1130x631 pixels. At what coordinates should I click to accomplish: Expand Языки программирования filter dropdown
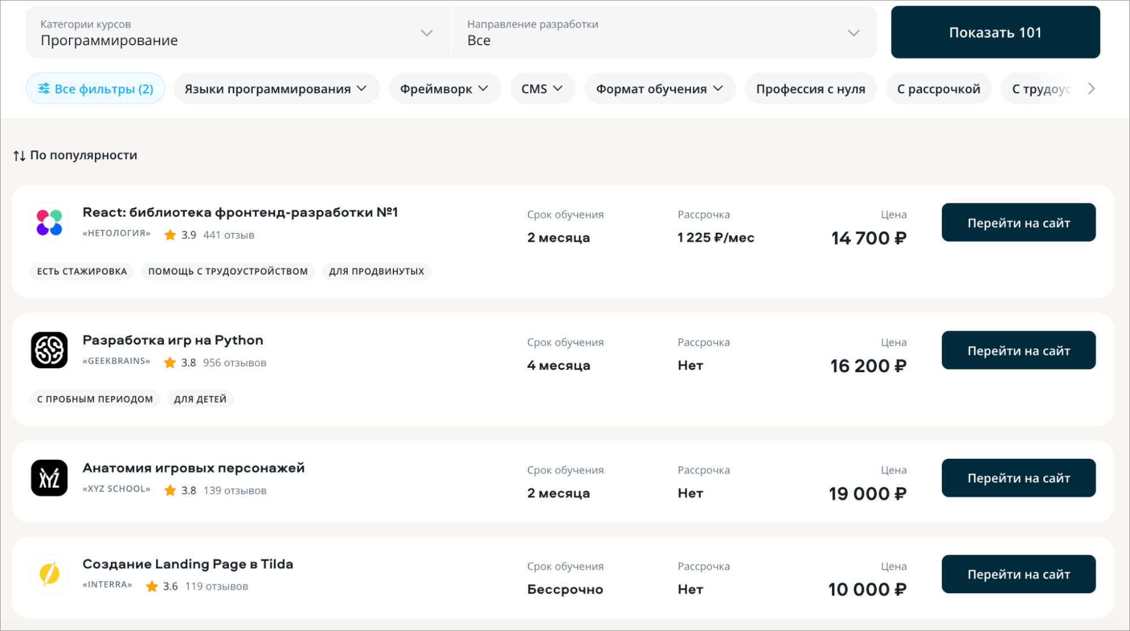pos(276,89)
